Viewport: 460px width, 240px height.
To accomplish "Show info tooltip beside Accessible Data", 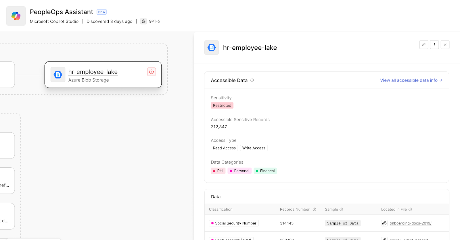I will (x=252, y=80).
